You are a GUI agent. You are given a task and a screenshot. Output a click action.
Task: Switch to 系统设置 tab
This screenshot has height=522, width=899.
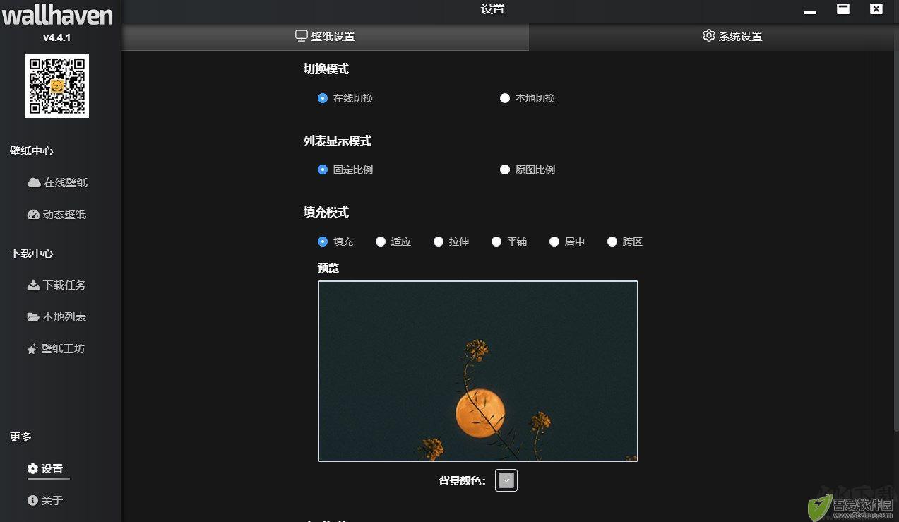click(x=732, y=37)
